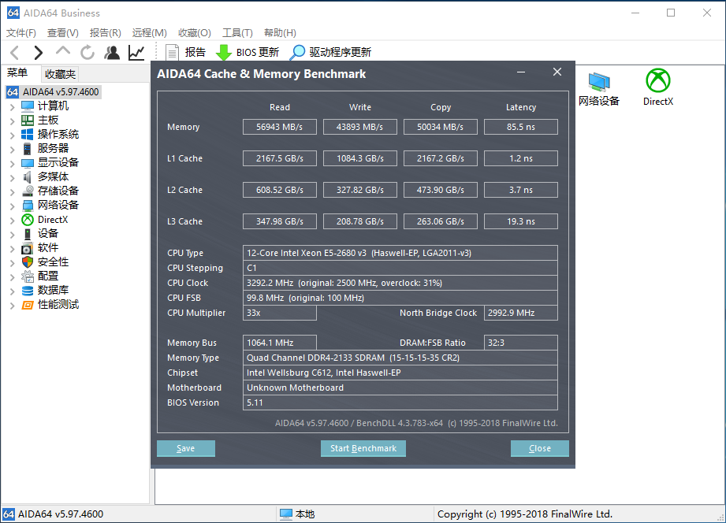Expand the 设备 tree node

coord(13,235)
